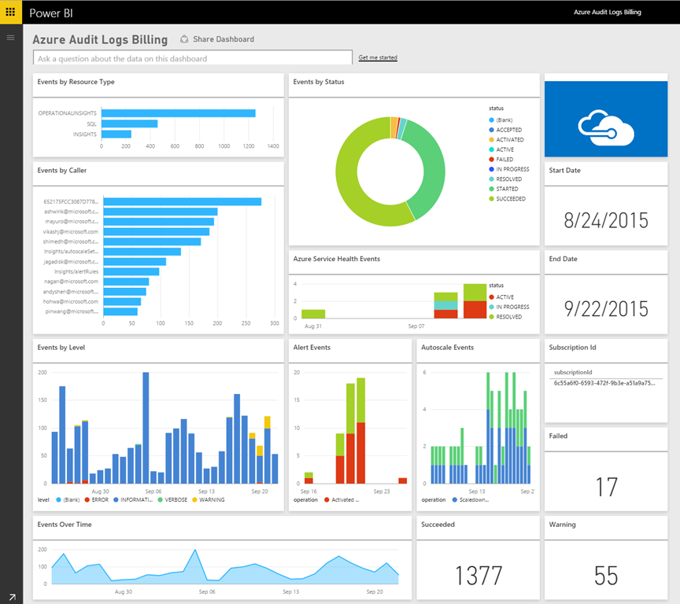Click the Insights/alertRules caller label

(76, 271)
